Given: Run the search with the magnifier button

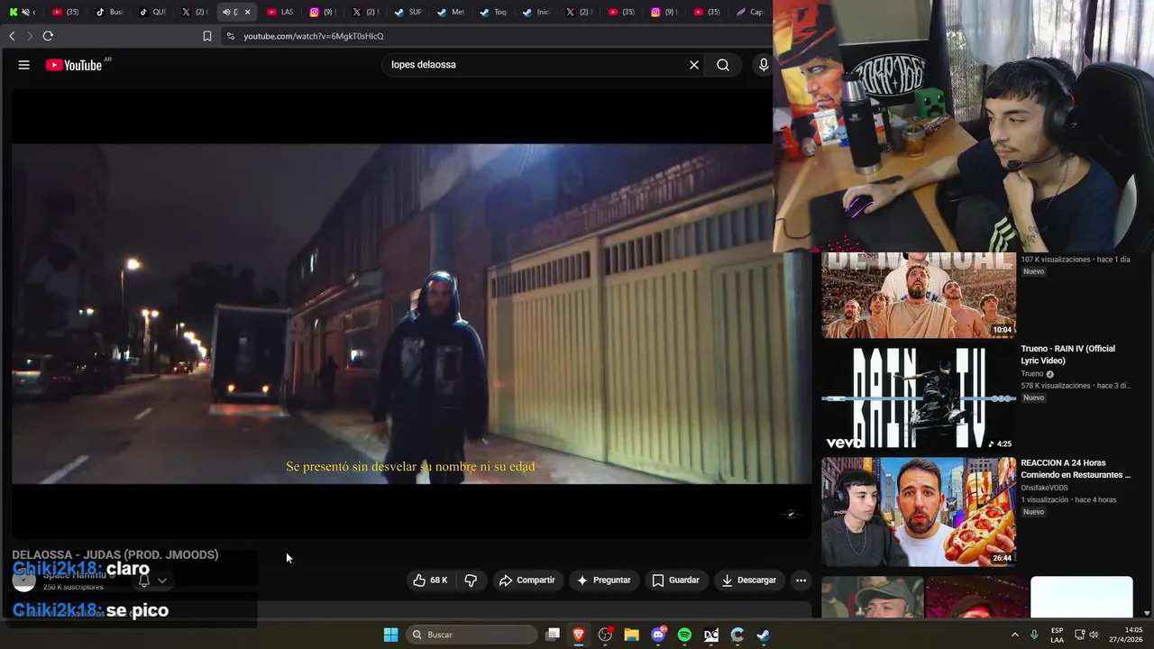Looking at the screenshot, I should (723, 65).
